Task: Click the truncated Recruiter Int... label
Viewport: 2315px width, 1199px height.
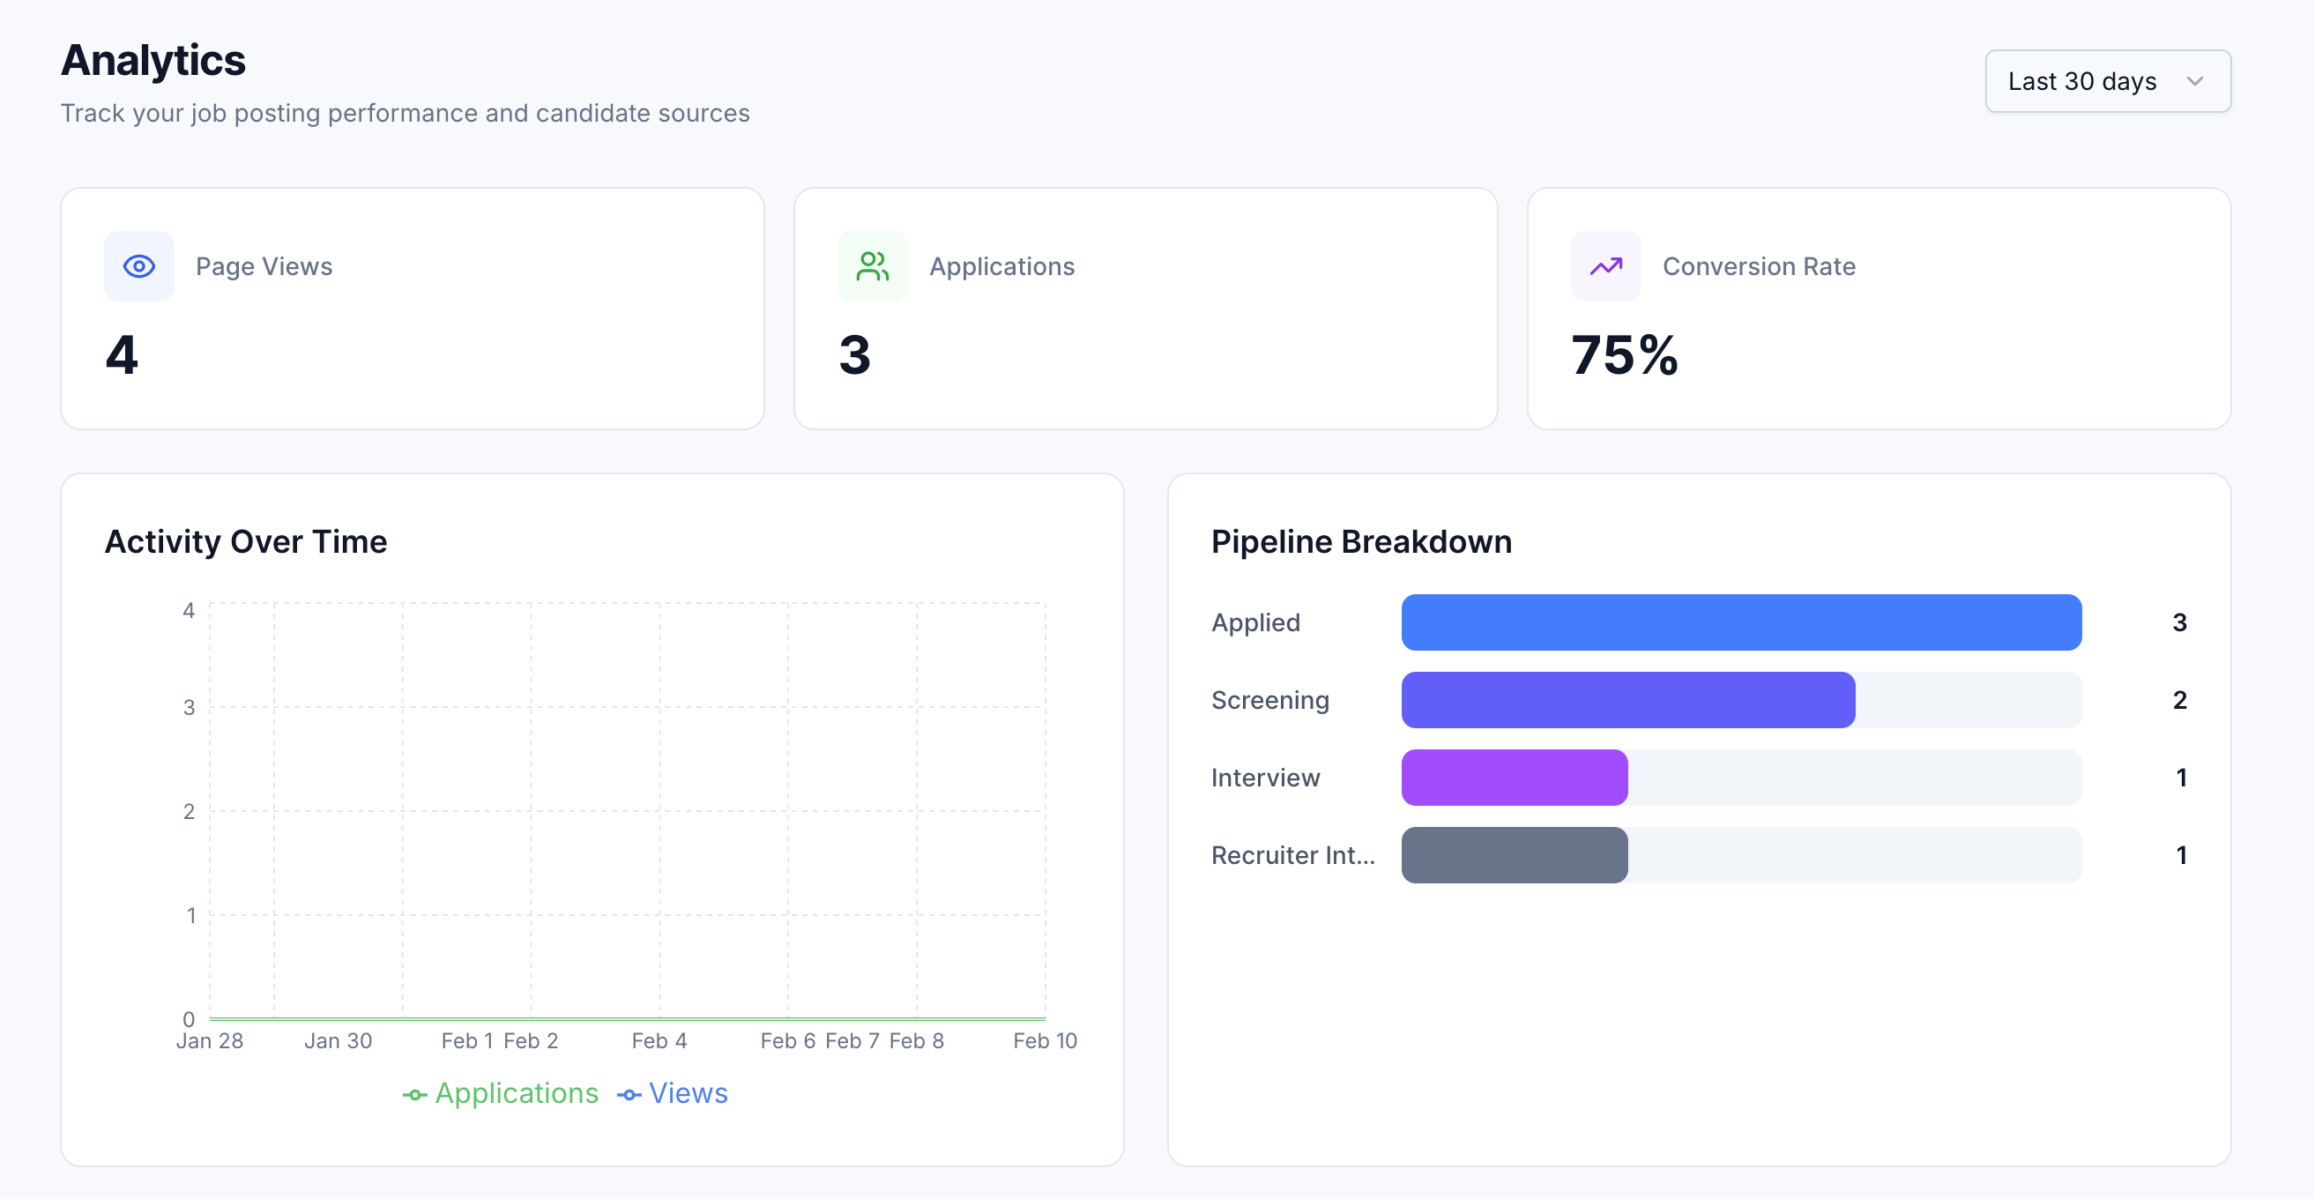Action: [x=1292, y=855]
